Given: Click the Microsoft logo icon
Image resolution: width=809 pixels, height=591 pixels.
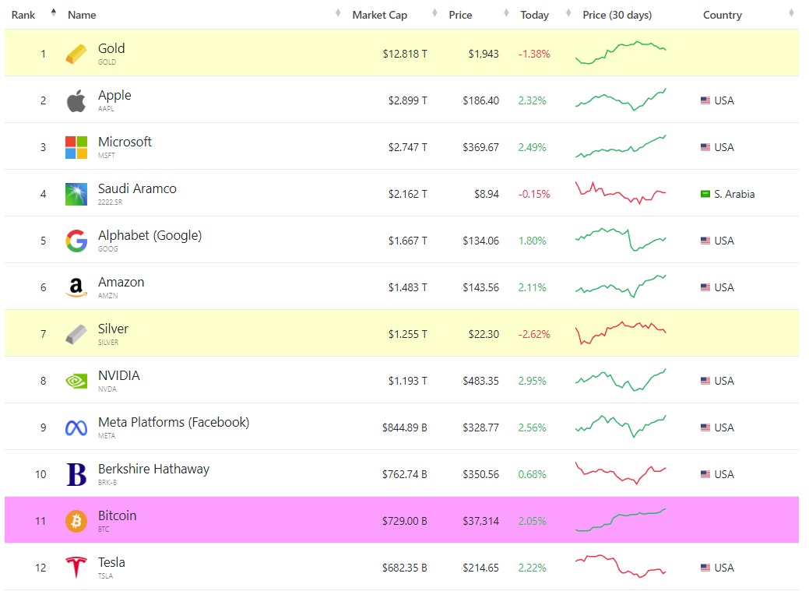Looking at the screenshot, I should tap(76, 147).
